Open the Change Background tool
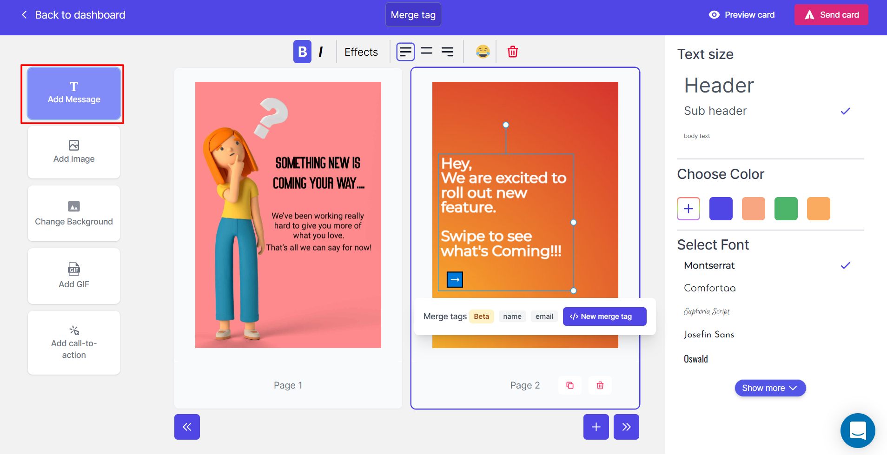The width and height of the screenshot is (887, 455). [x=73, y=213]
